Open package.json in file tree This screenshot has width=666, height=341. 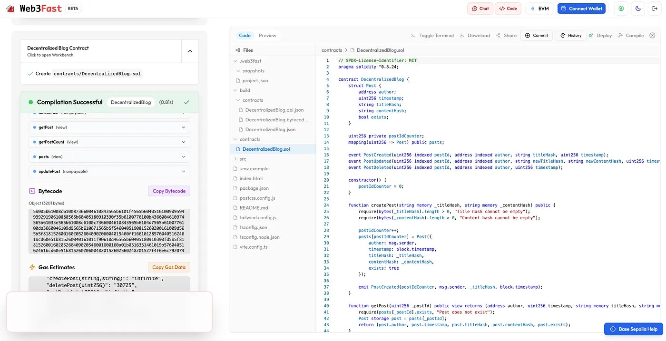(x=273, y=188)
